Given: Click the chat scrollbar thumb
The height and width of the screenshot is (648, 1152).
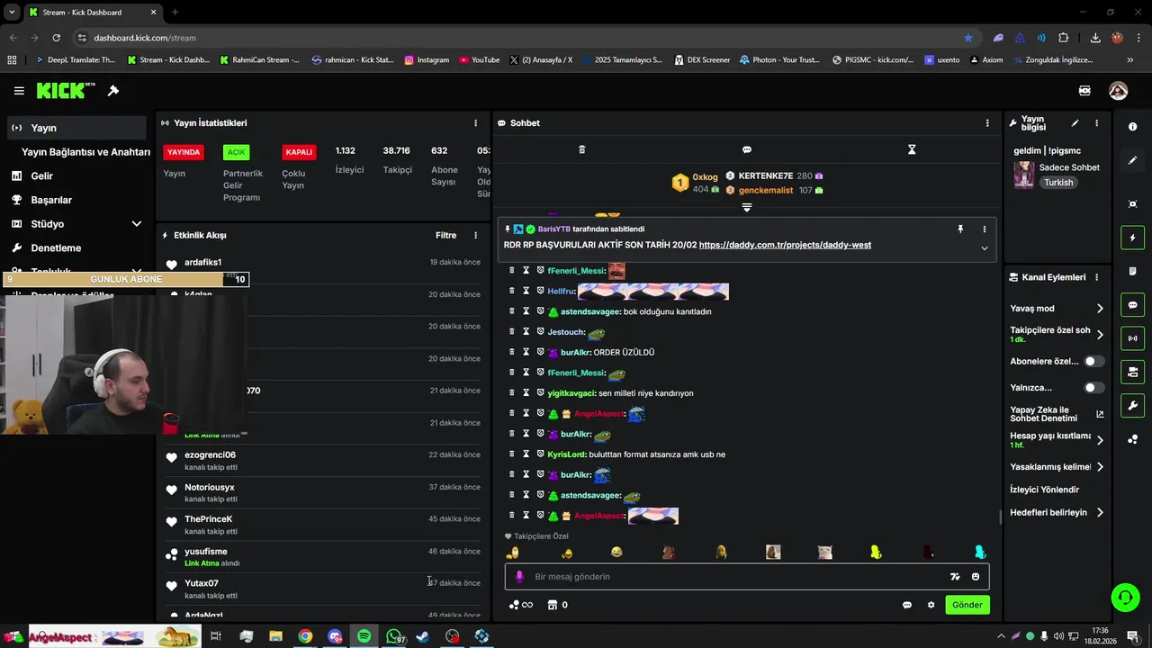Looking at the screenshot, I should [x=1000, y=517].
